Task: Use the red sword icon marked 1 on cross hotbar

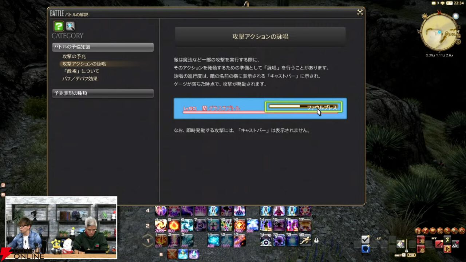Action: 439,244
